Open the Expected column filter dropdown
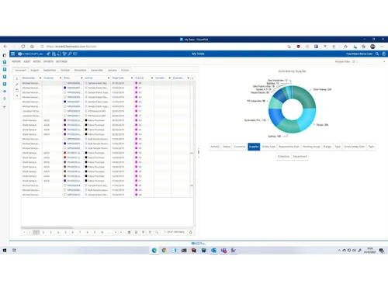This screenshot has width=388, height=291. click(189, 78)
